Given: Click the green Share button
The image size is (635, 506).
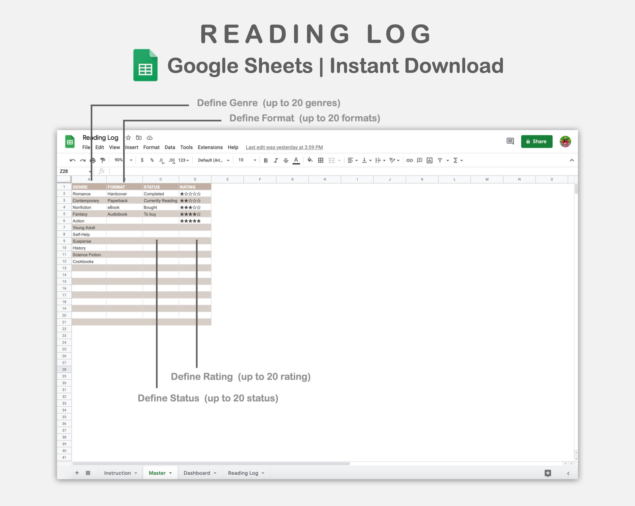Looking at the screenshot, I should click(536, 142).
